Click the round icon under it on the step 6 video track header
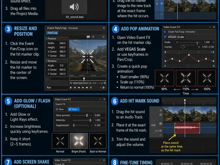The image size is (220, 165). click(161, 115)
